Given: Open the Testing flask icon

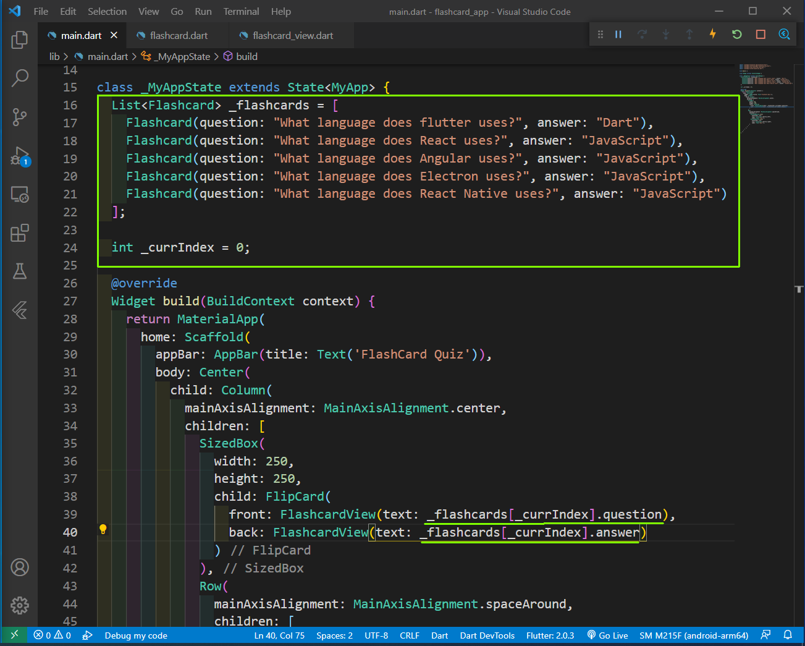Looking at the screenshot, I should coord(20,271).
